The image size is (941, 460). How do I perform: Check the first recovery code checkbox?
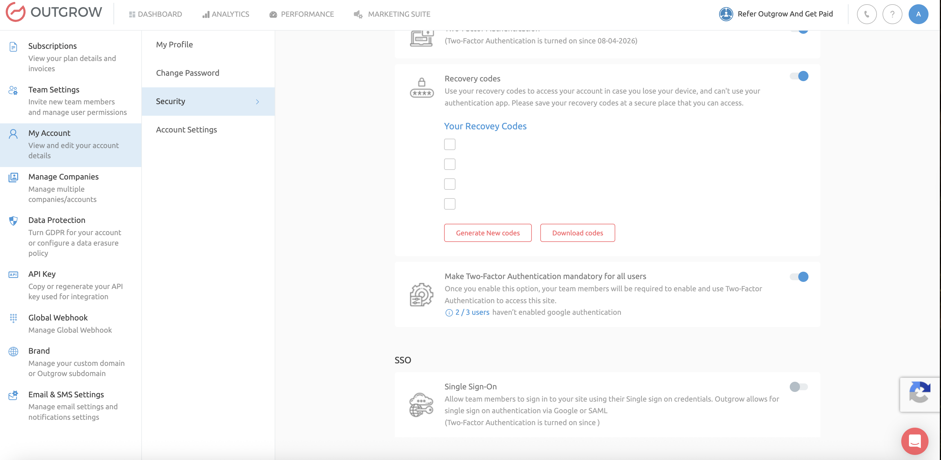click(450, 144)
